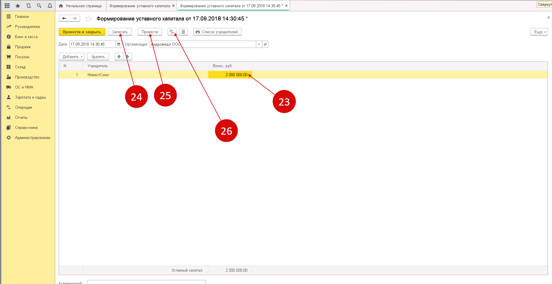Screen dimensions: 552x284
Task: Switch to Формирование уставного капитала list tab
Action: click(139, 6)
